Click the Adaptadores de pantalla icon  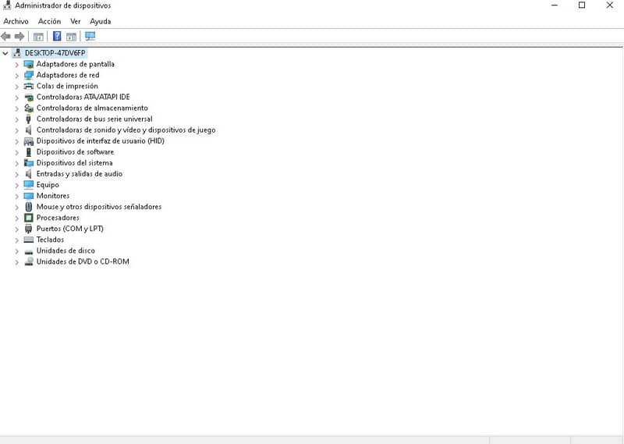tap(29, 64)
